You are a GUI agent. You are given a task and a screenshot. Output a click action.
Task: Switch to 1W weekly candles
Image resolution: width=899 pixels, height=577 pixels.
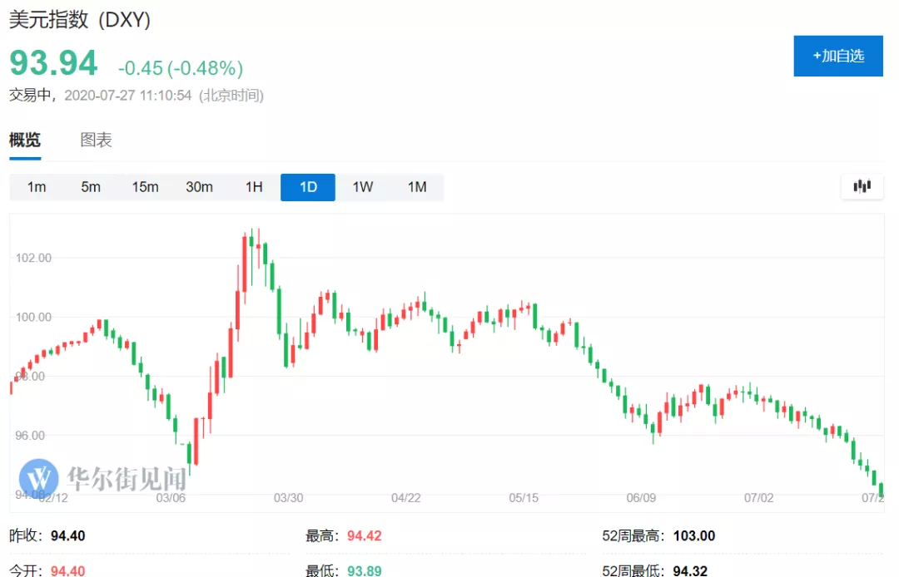(362, 187)
